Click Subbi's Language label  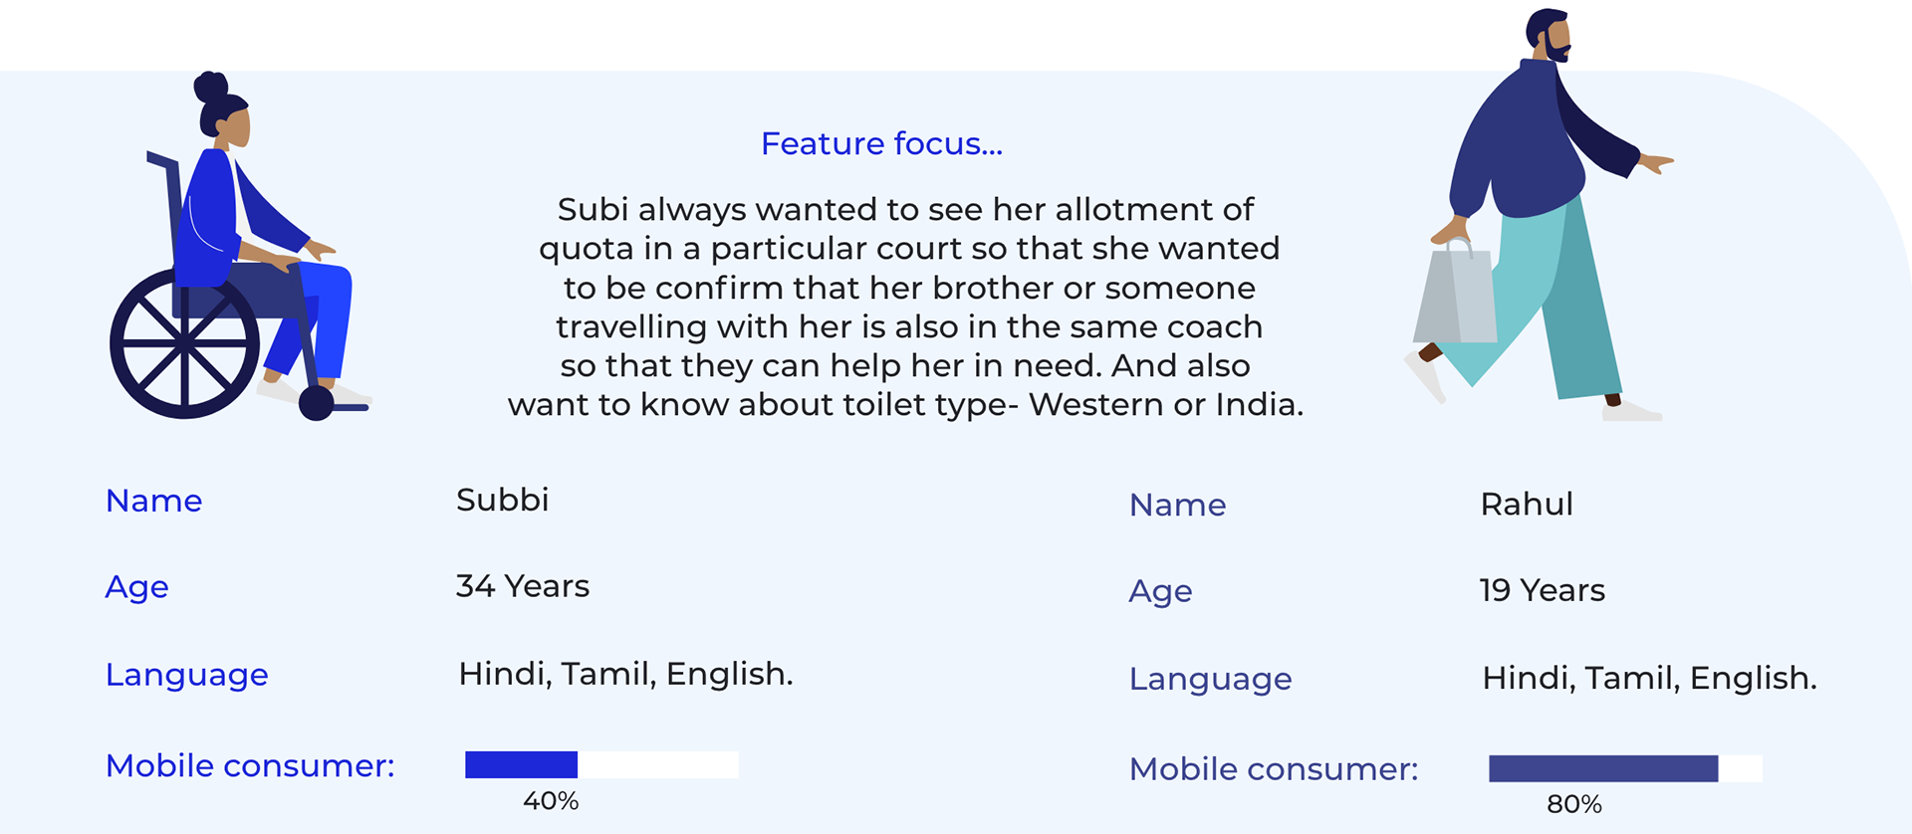tap(187, 675)
